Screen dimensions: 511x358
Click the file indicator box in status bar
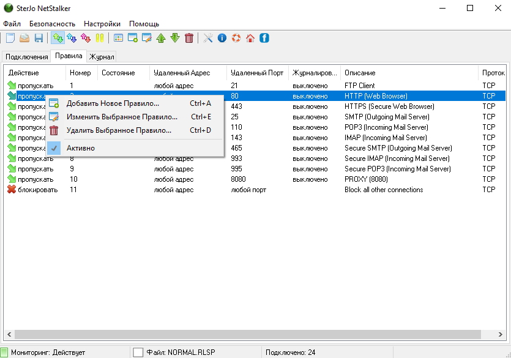coord(138,352)
